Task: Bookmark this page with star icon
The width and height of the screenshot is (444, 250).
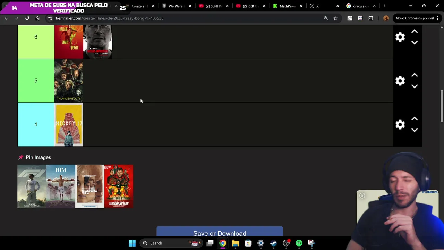Action: pos(335,18)
